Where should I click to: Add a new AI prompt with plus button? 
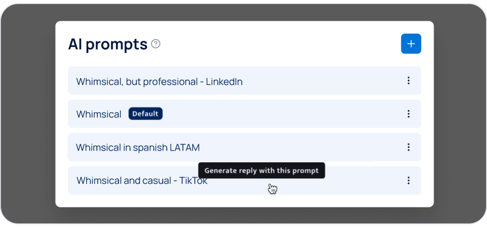pyautogui.click(x=411, y=44)
